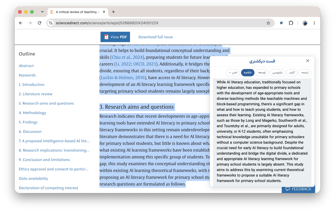Click the browser forward arrow
The height and width of the screenshot is (209, 335).
pos(30,23)
